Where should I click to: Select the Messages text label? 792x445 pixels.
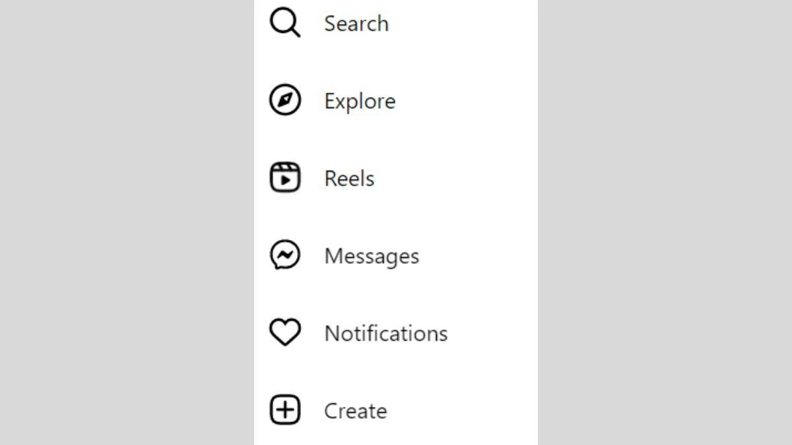click(372, 256)
